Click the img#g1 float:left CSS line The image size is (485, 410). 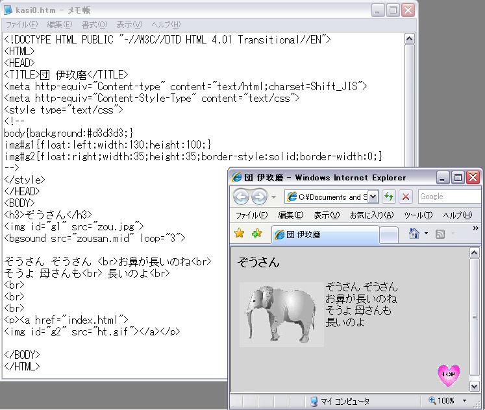[x=108, y=145]
